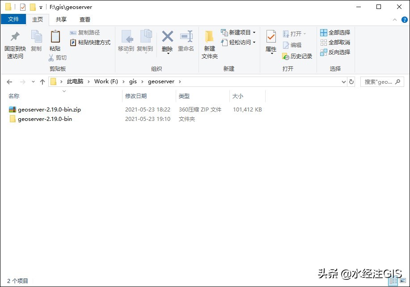Open New item (新建项目) dropdown
Image resolution: width=410 pixels, height=287 pixels.
click(x=238, y=33)
